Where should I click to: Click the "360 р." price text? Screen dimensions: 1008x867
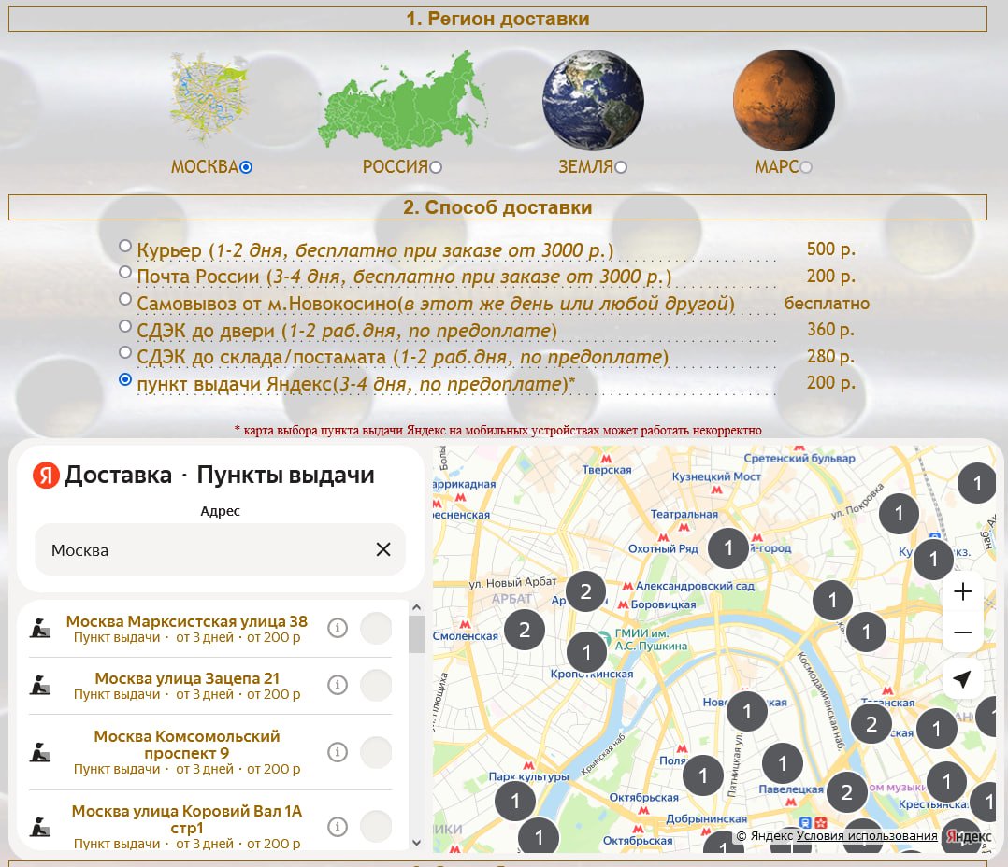coord(830,330)
